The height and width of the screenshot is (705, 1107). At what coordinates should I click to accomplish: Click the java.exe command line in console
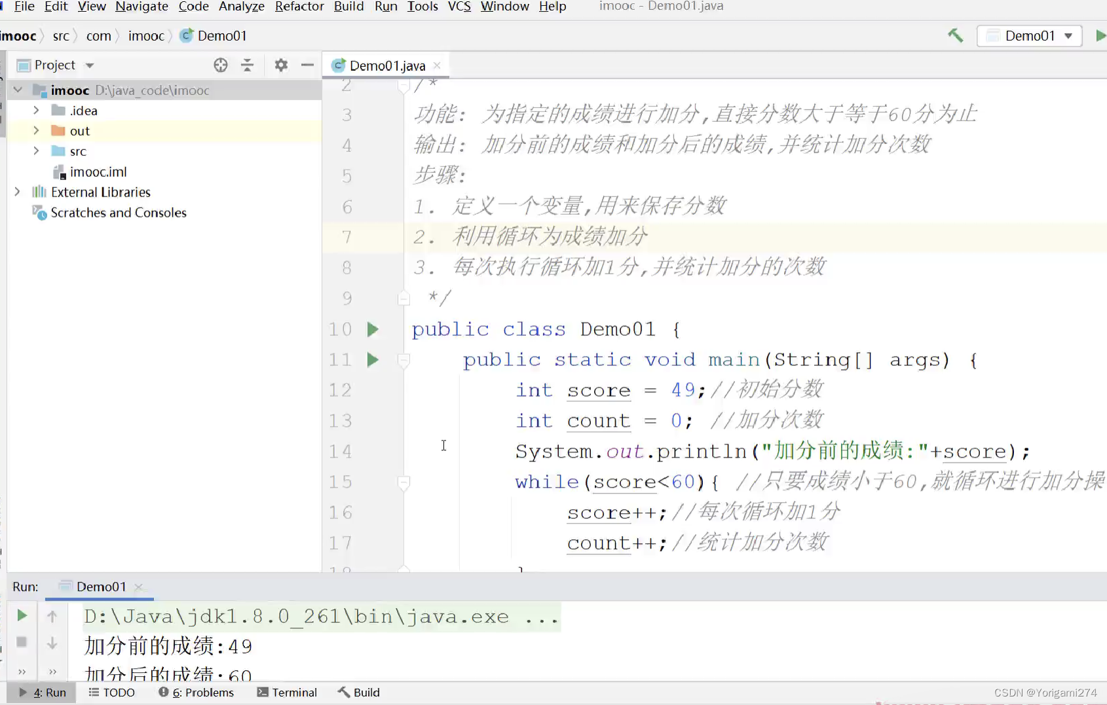tap(322, 617)
